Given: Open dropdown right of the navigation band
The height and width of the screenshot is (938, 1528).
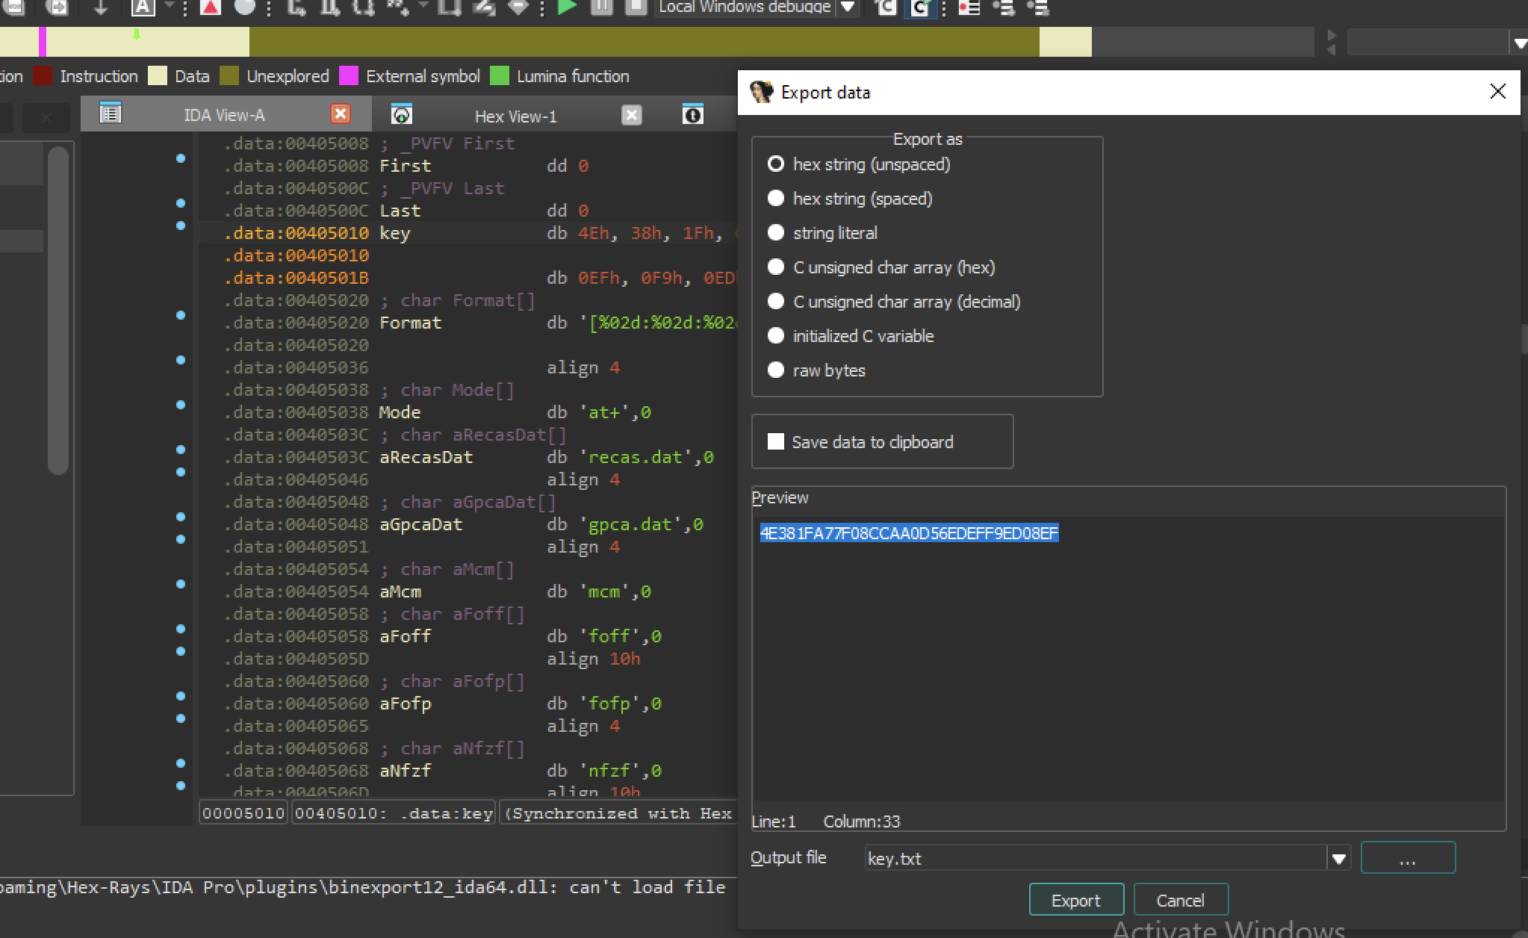Looking at the screenshot, I should [x=1518, y=43].
